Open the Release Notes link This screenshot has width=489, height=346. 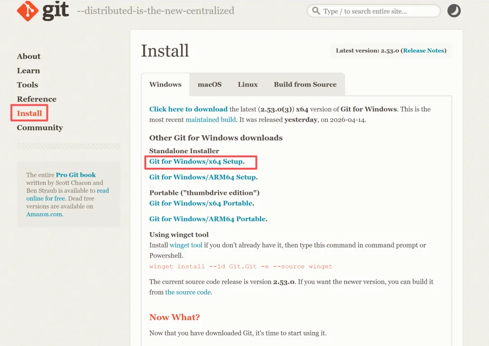point(423,51)
